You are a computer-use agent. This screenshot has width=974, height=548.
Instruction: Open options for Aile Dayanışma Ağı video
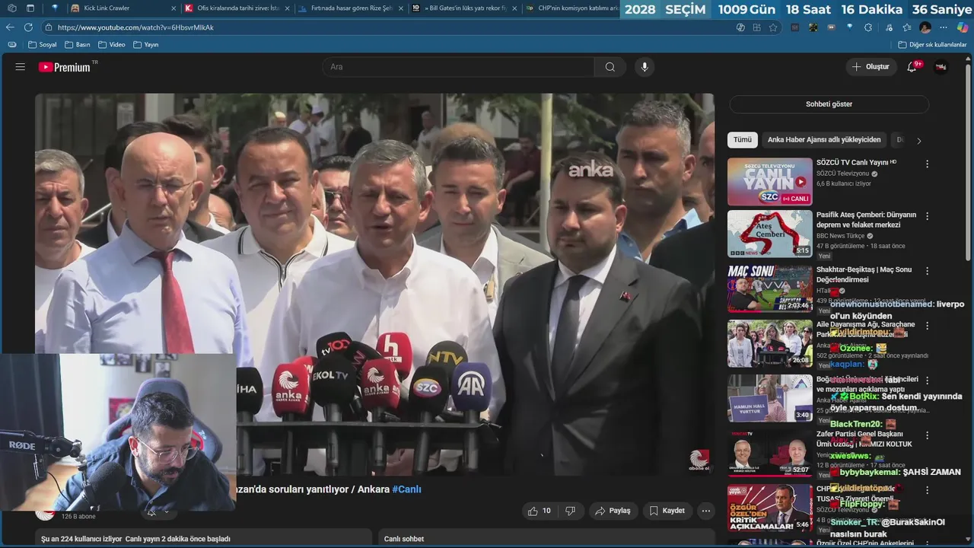point(927,325)
